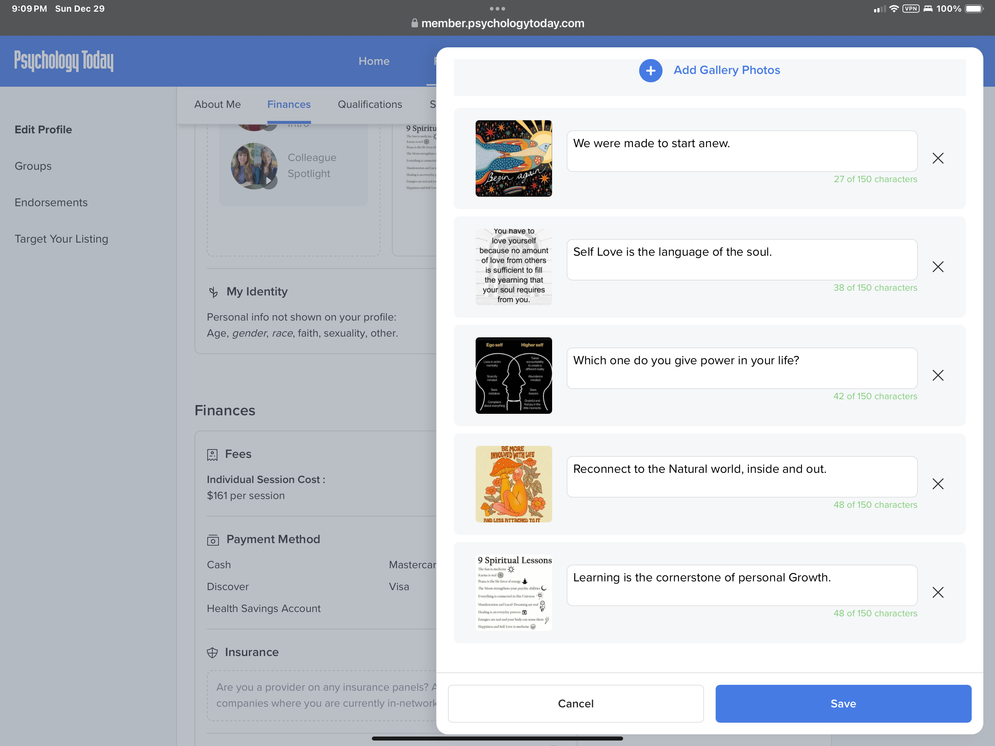This screenshot has height=746, width=995.
Task: Remove the Ego self vs Higher self photo
Action: [x=938, y=375]
